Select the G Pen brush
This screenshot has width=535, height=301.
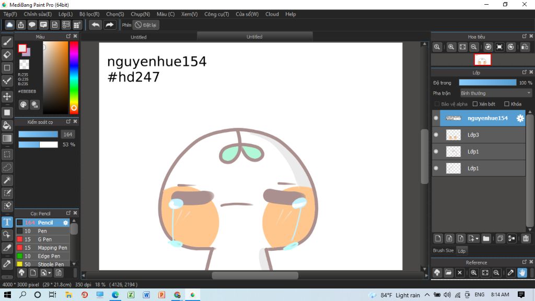pos(43,239)
